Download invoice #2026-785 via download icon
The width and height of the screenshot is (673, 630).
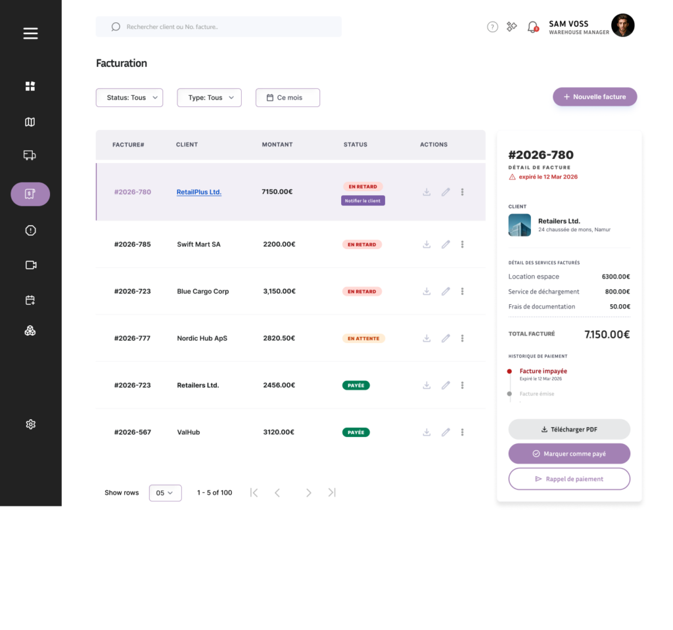427,244
